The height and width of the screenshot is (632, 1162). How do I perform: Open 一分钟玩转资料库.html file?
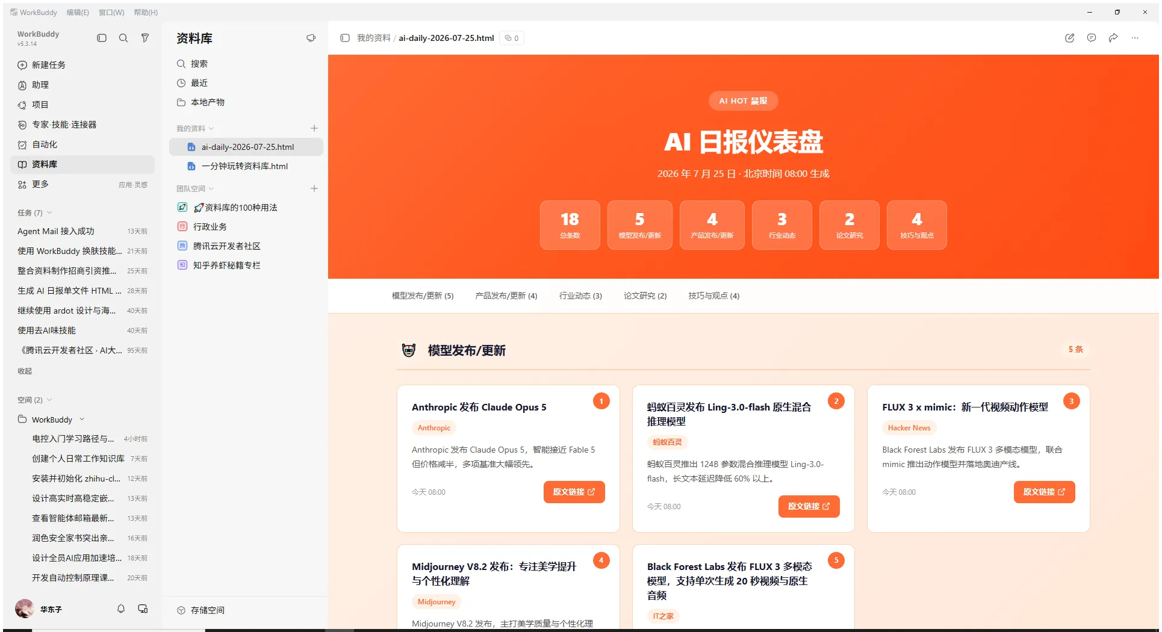coord(246,166)
